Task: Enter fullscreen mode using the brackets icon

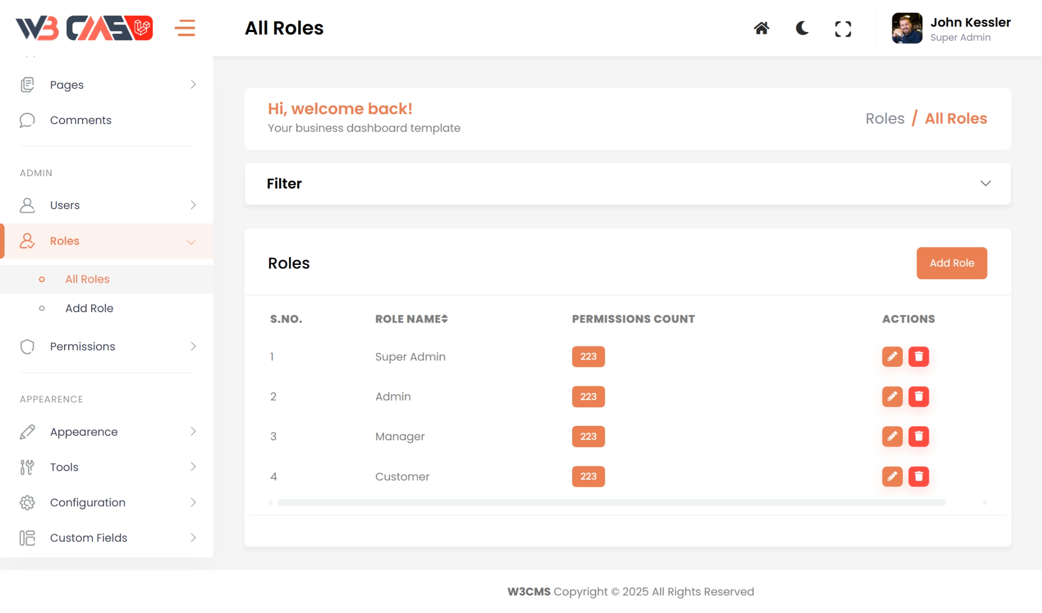Action: (843, 29)
